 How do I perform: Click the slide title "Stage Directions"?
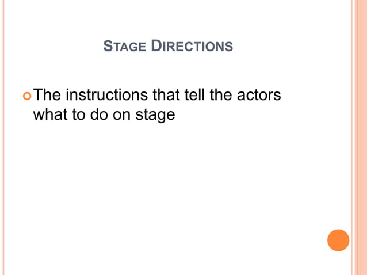coord(168,46)
